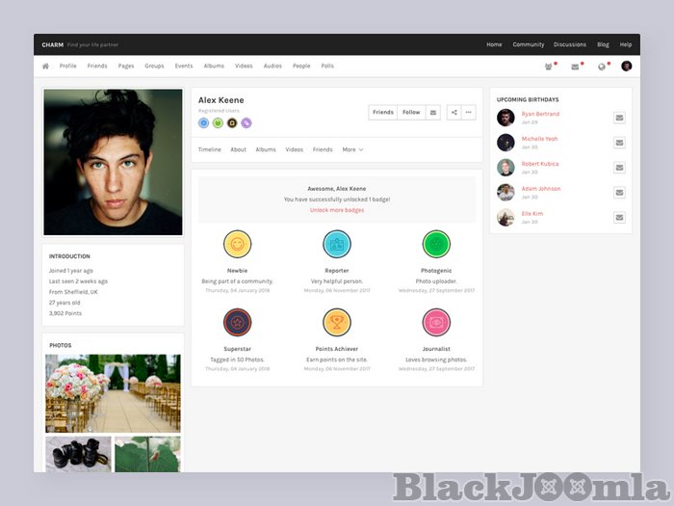Open the globe notifications icon
The height and width of the screenshot is (506, 674).
click(602, 67)
